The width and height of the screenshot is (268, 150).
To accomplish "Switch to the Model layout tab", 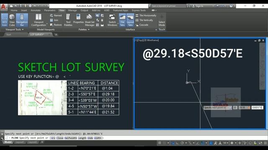I will [x=8, y=142].
